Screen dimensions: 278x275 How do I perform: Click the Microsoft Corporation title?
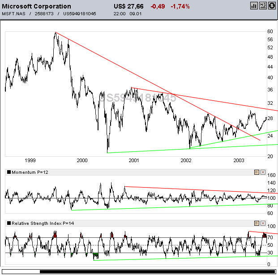36,6
